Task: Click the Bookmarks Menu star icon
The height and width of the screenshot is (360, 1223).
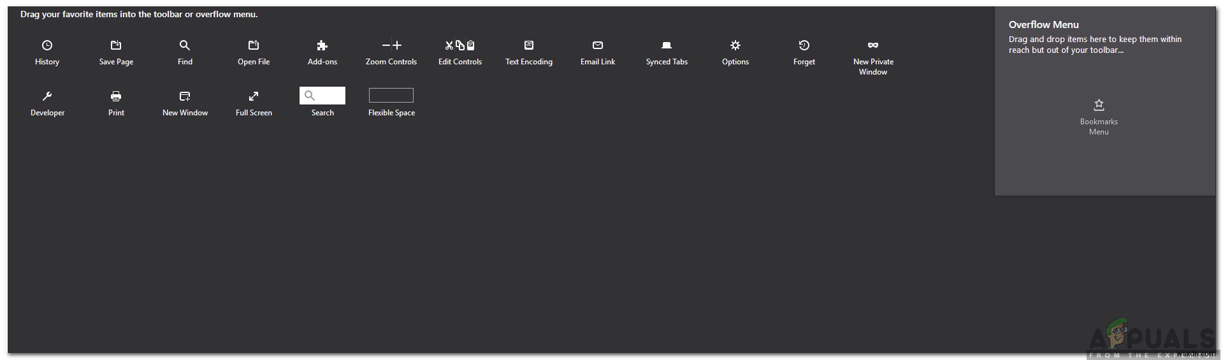Action: pyautogui.click(x=1099, y=104)
